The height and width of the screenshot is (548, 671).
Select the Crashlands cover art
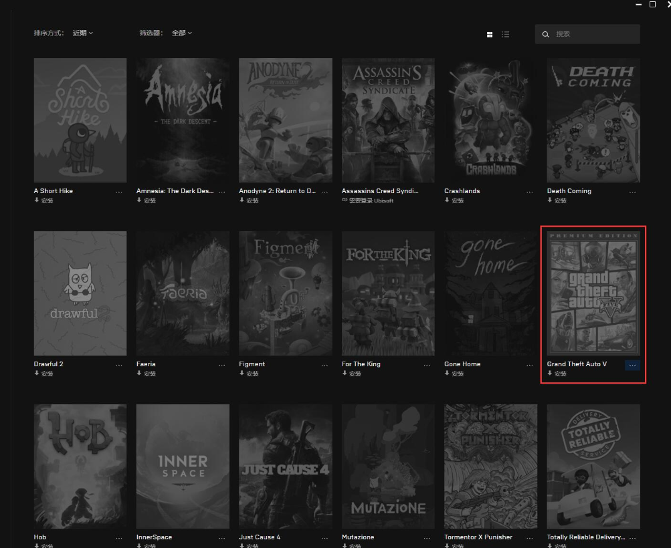point(491,120)
